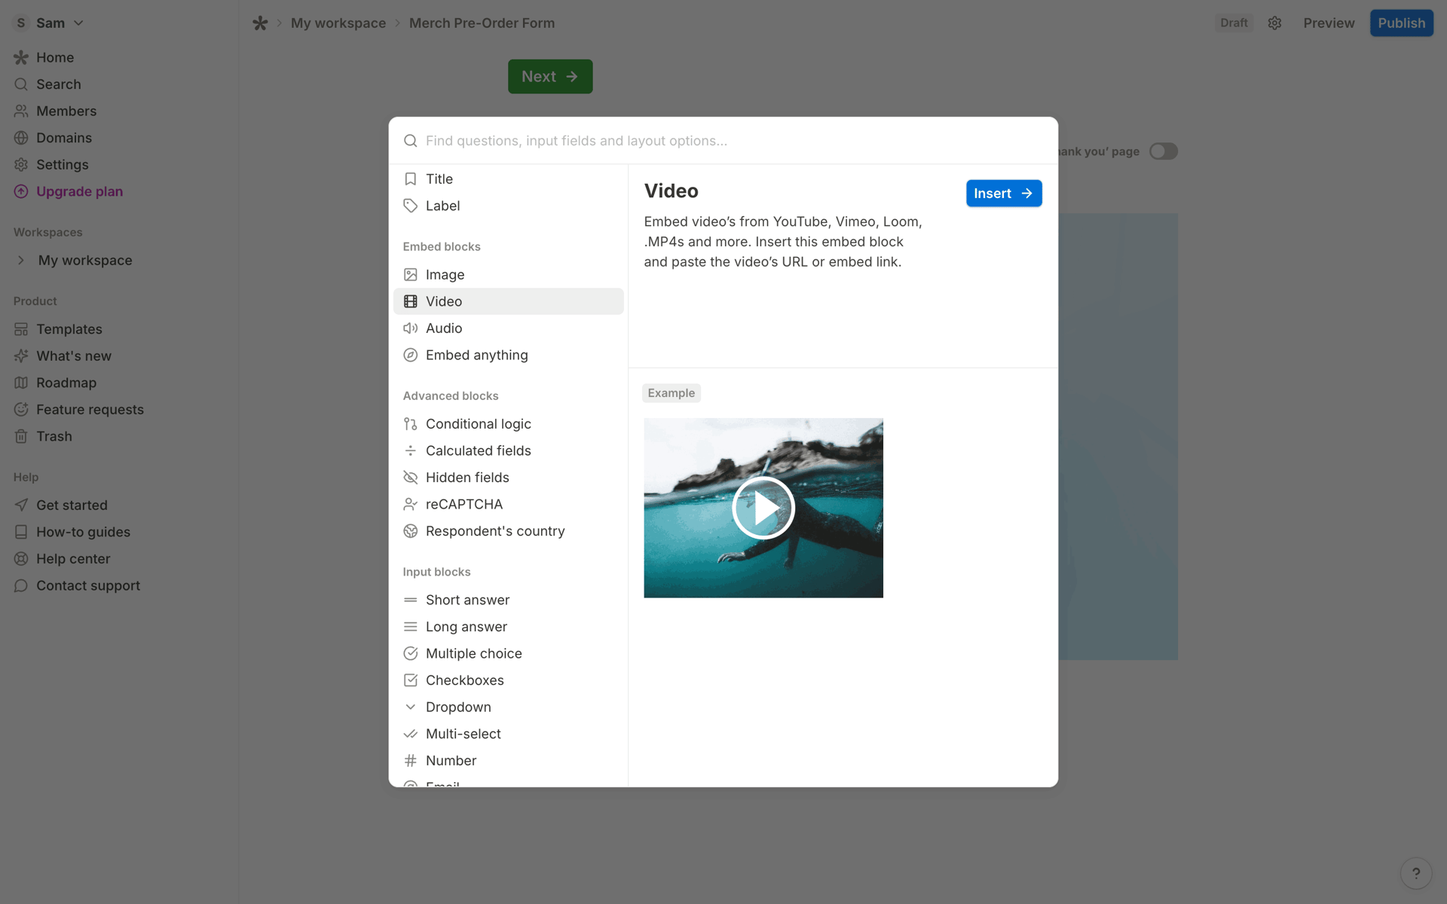
Task: Play the example video thumbnail
Action: coord(763,508)
